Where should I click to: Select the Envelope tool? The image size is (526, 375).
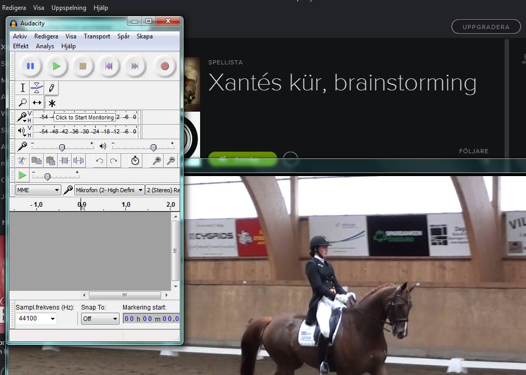[x=37, y=88]
